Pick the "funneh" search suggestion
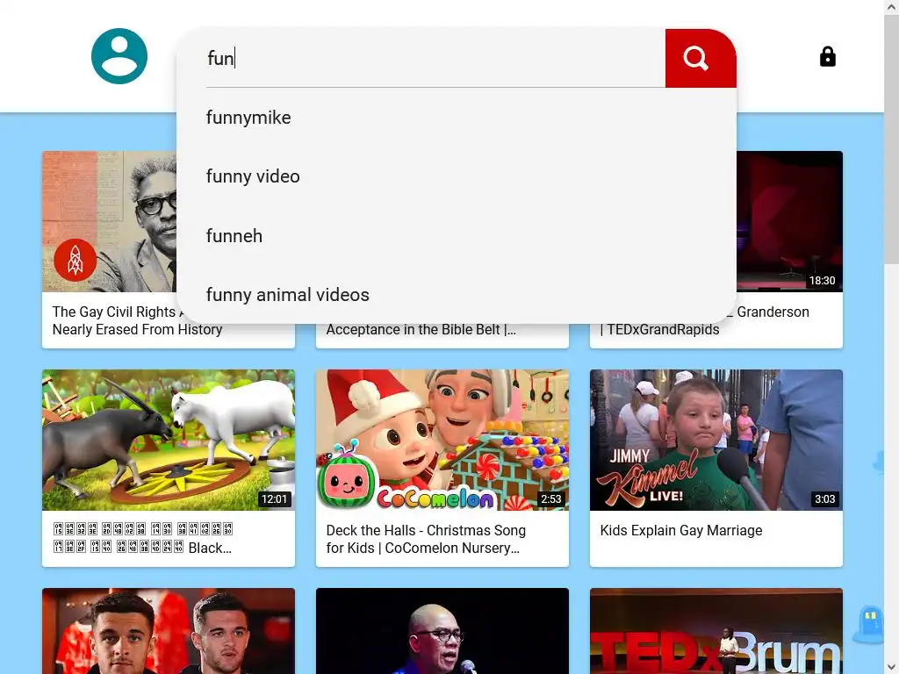 [457, 235]
